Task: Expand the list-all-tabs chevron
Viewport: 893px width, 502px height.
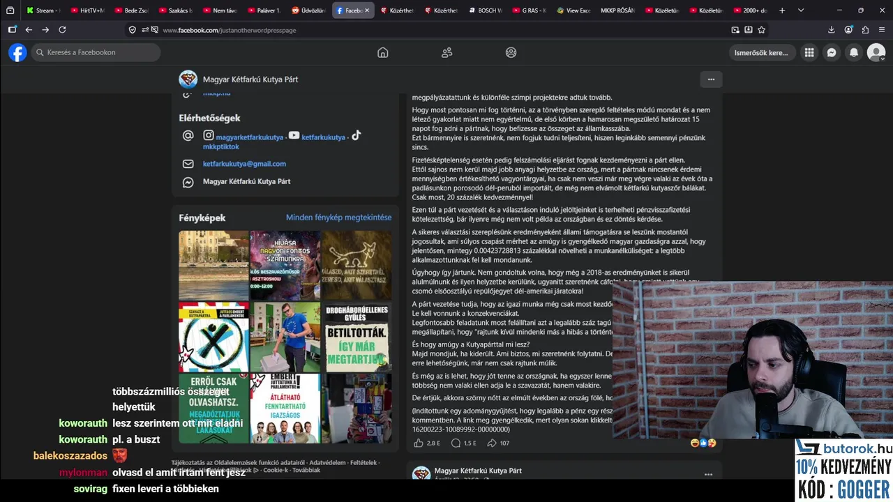Action: pyautogui.click(x=800, y=10)
